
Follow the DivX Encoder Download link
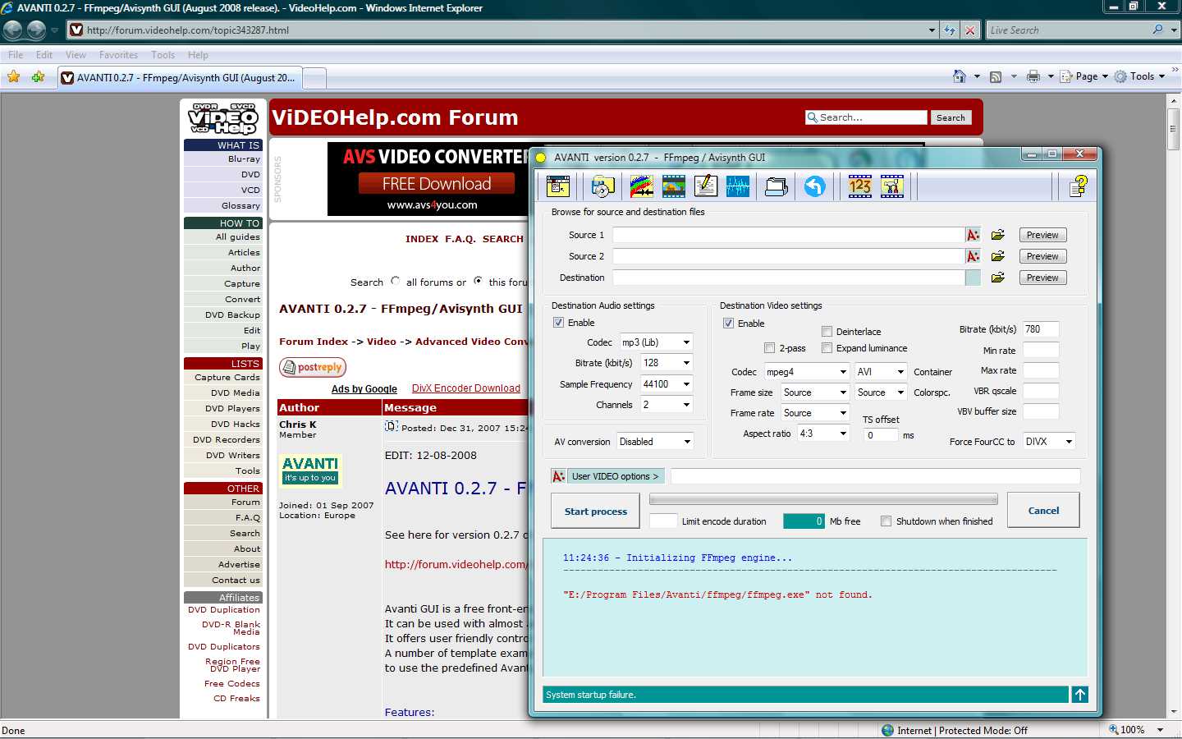pos(466,388)
